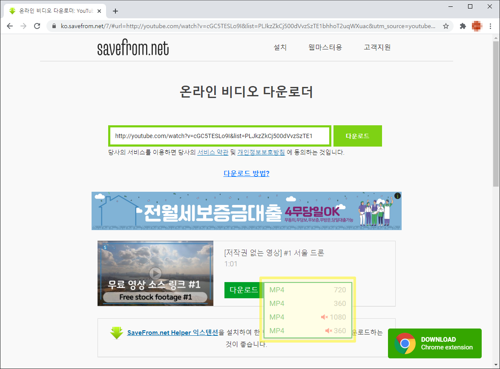
Task: Click the Chrome logo on extension banner
Action: coord(405,343)
